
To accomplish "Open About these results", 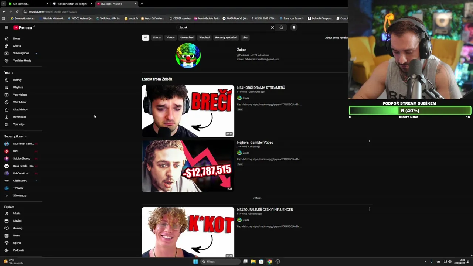I will pos(336,38).
